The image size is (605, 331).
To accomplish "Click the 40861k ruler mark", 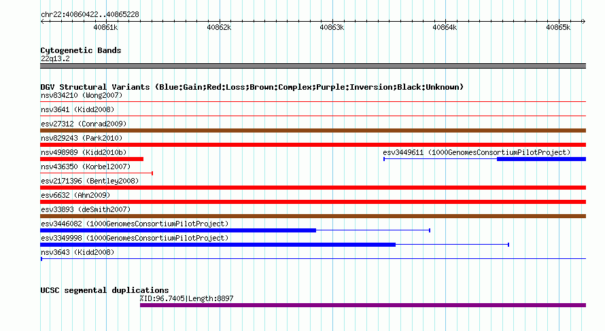I will [x=105, y=27].
